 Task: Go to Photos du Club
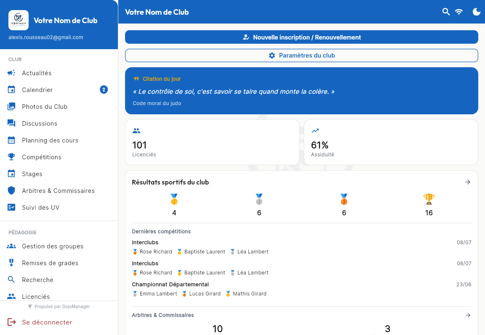[x=59, y=106]
